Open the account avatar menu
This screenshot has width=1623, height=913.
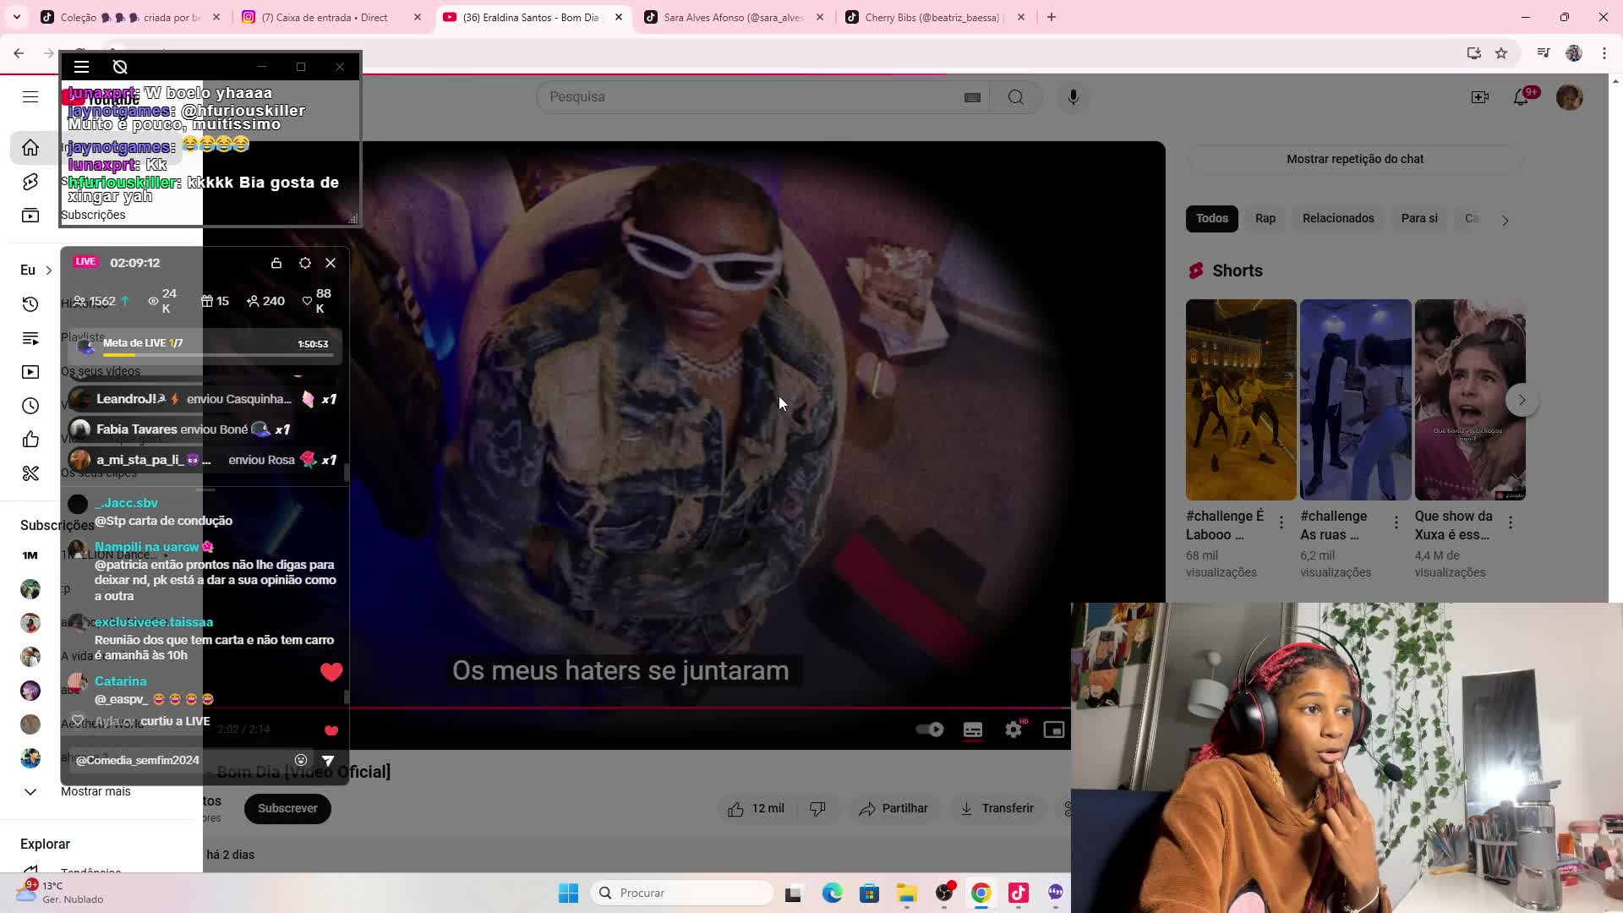[x=1570, y=97]
